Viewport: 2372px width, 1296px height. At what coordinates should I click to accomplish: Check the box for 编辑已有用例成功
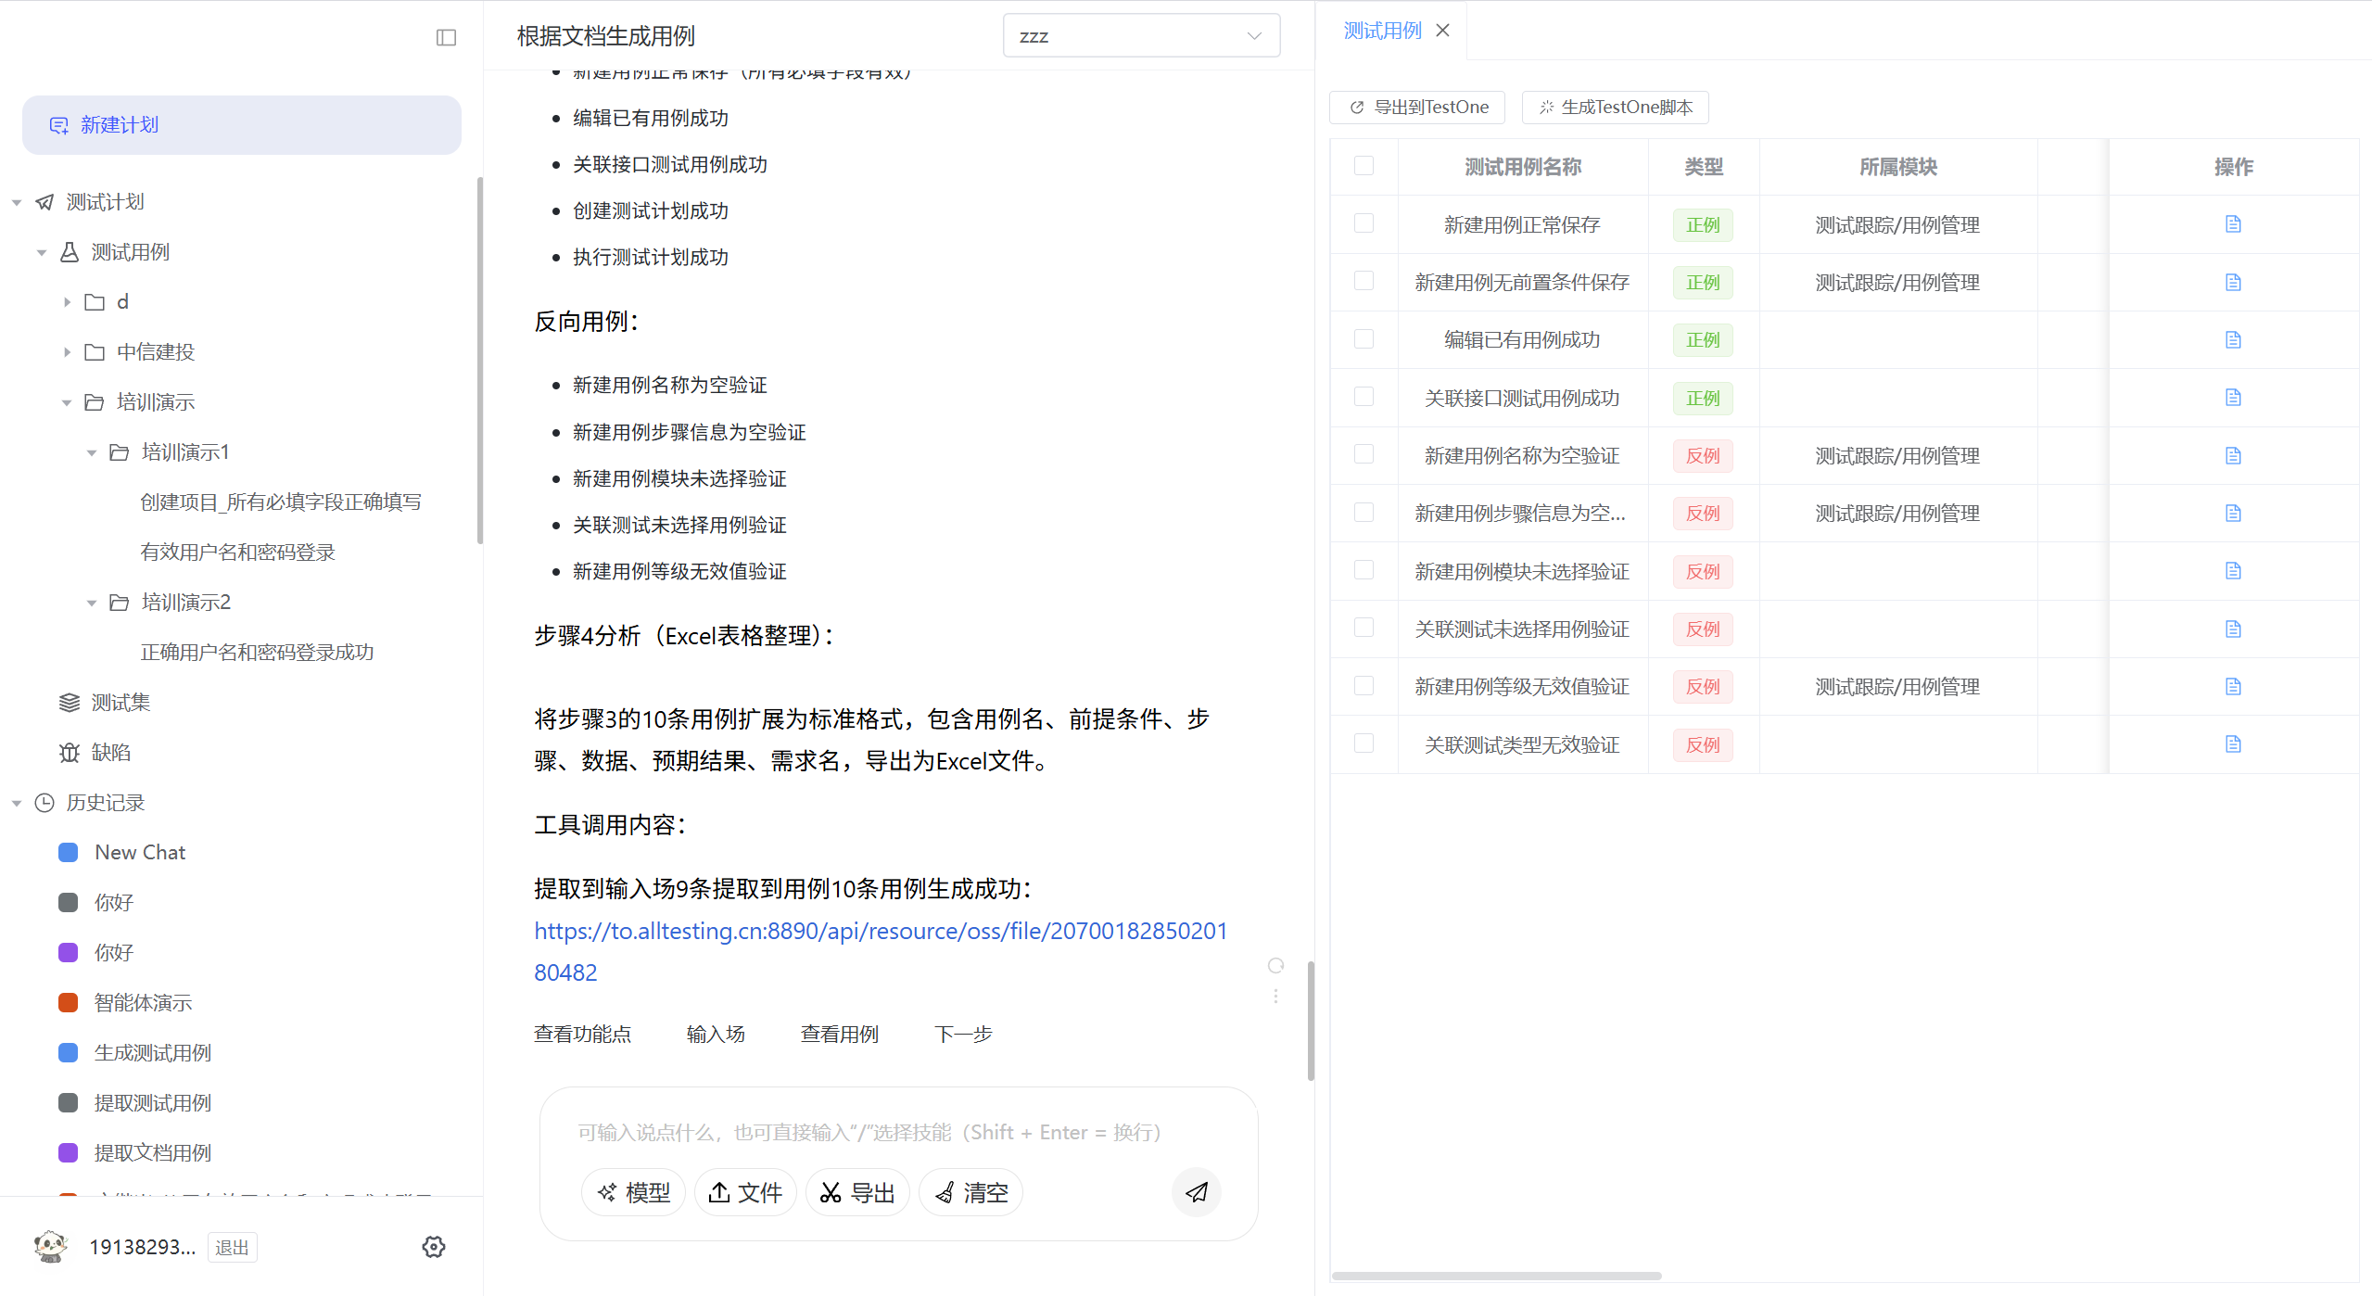pos(1364,338)
